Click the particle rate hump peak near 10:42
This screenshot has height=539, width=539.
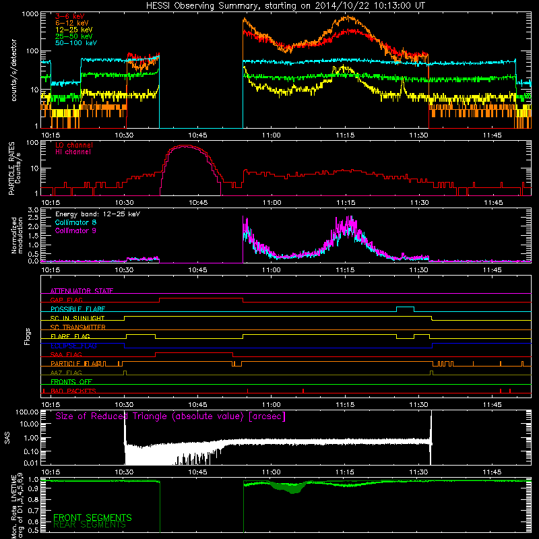click(x=185, y=146)
